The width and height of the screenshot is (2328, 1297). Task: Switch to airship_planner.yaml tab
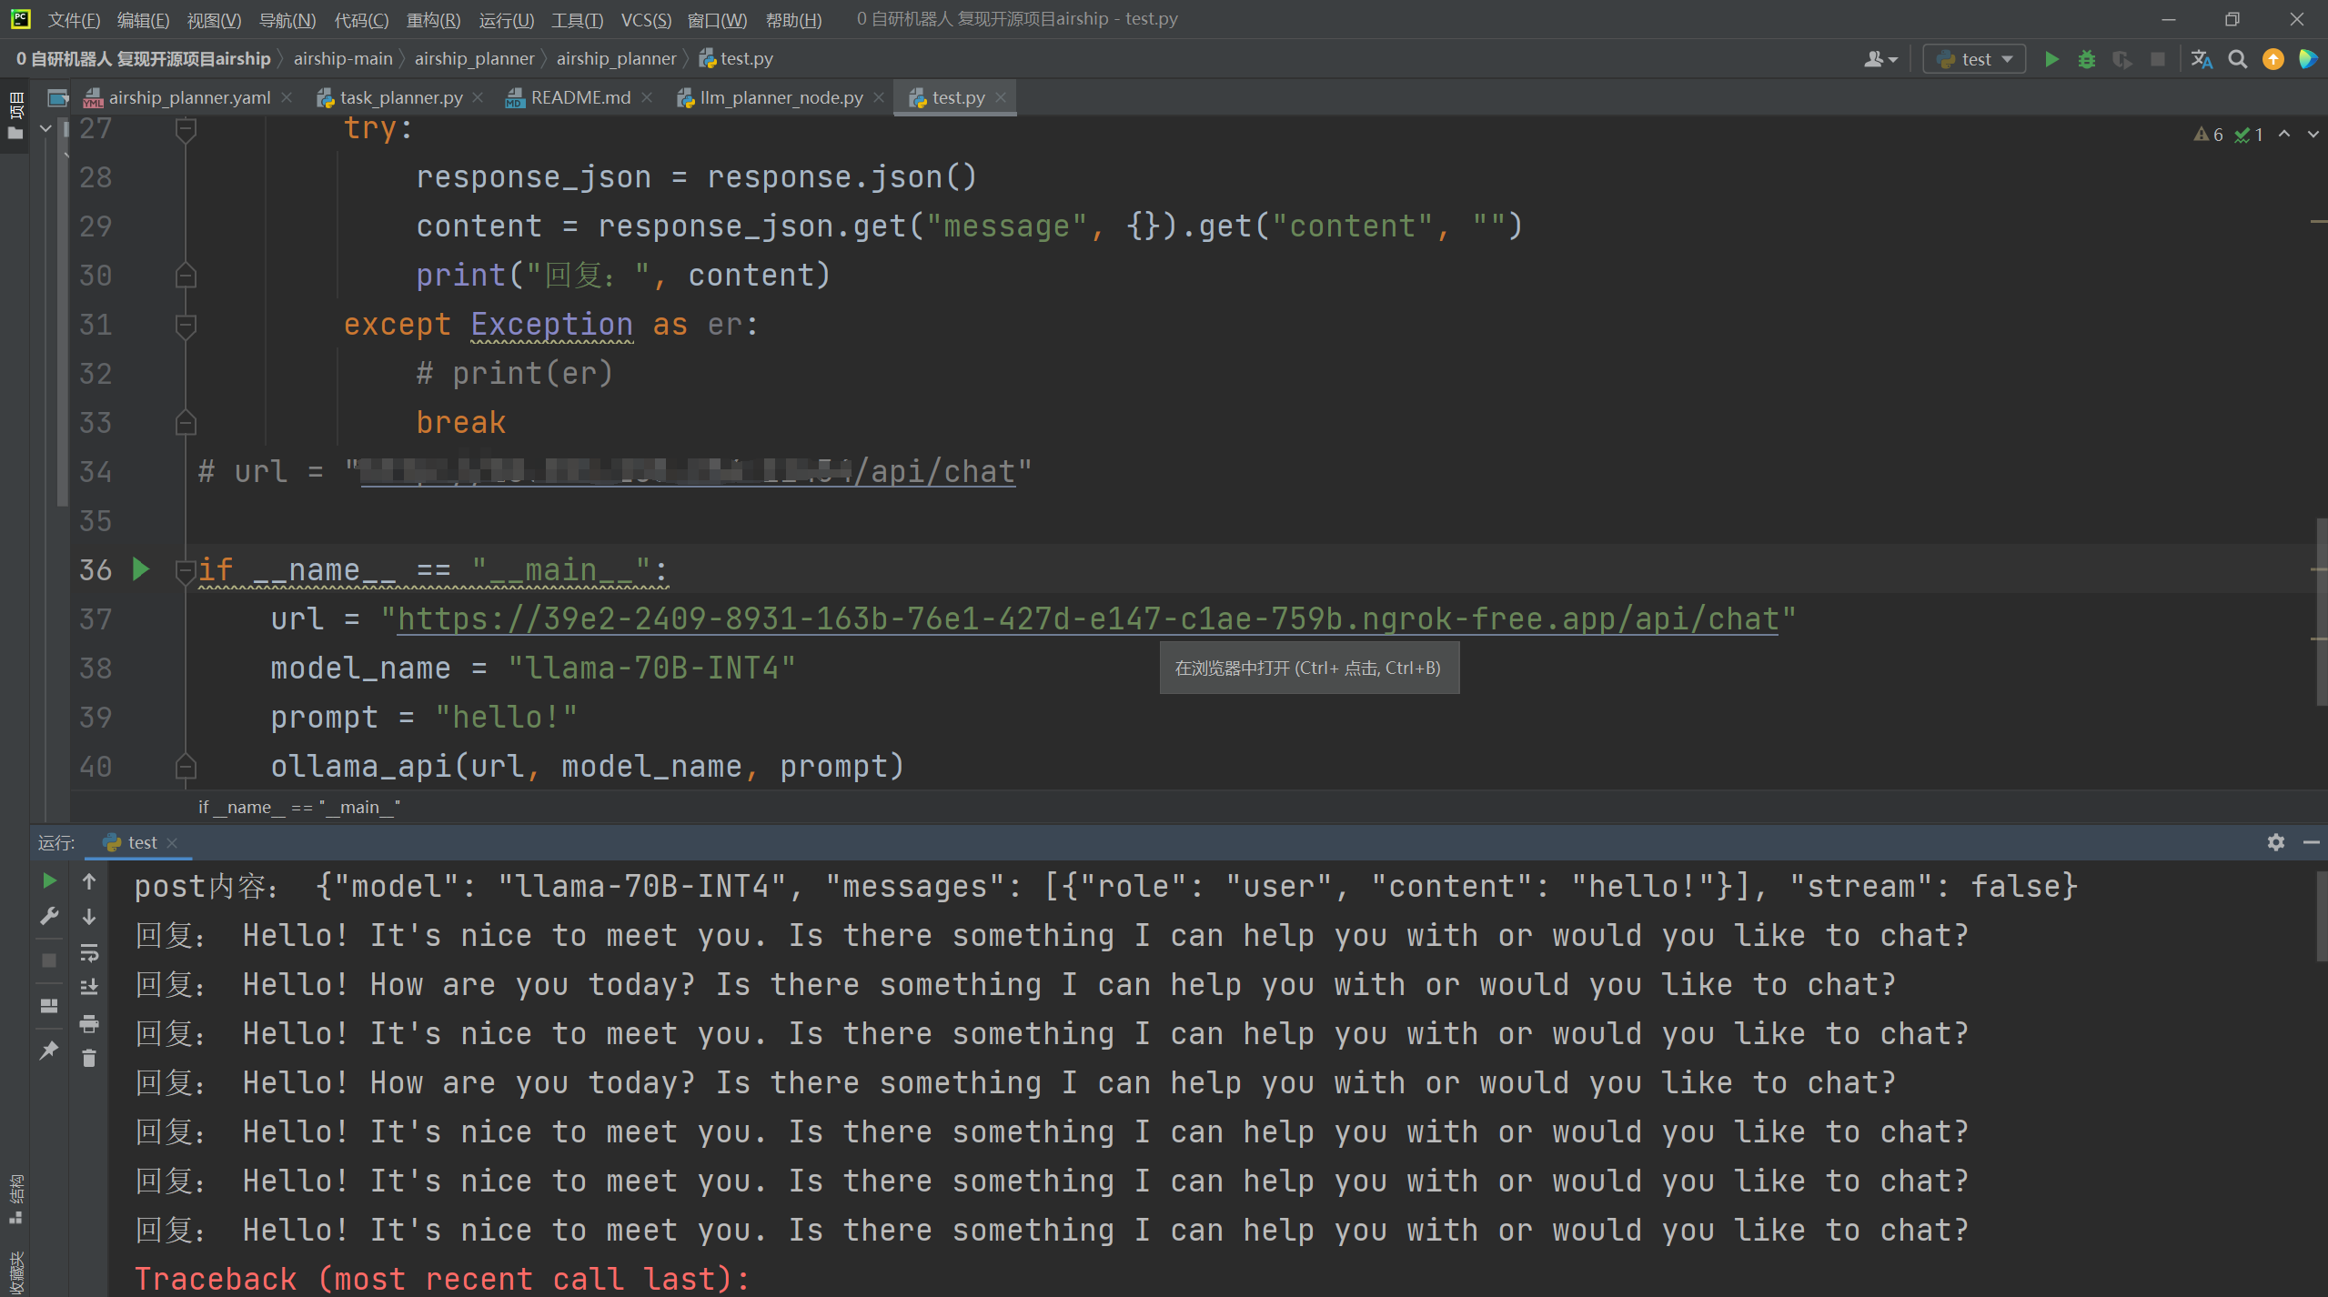[188, 97]
